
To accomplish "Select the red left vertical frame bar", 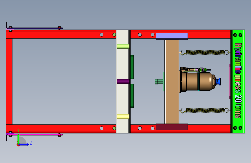I will click(9, 81).
